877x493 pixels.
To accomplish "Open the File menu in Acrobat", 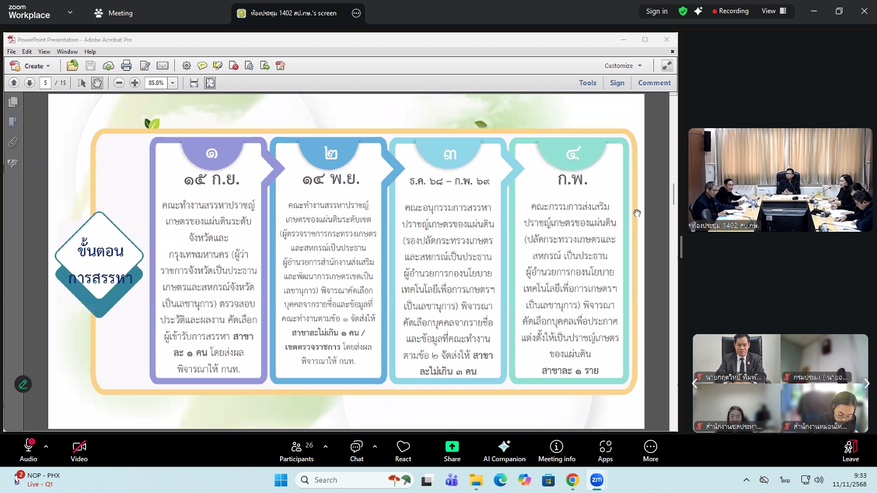I will [11, 51].
